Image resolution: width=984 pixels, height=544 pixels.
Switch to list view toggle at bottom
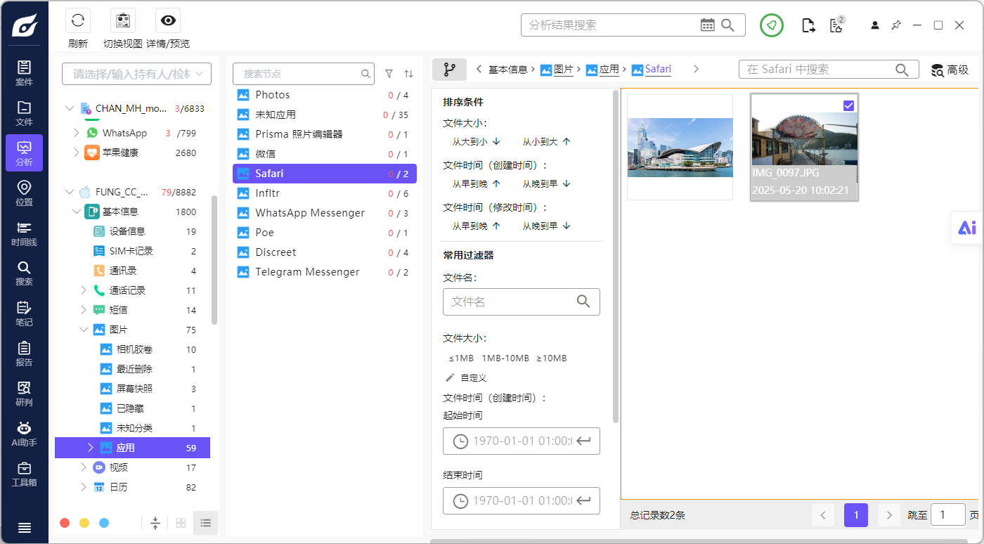tap(205, 523)
